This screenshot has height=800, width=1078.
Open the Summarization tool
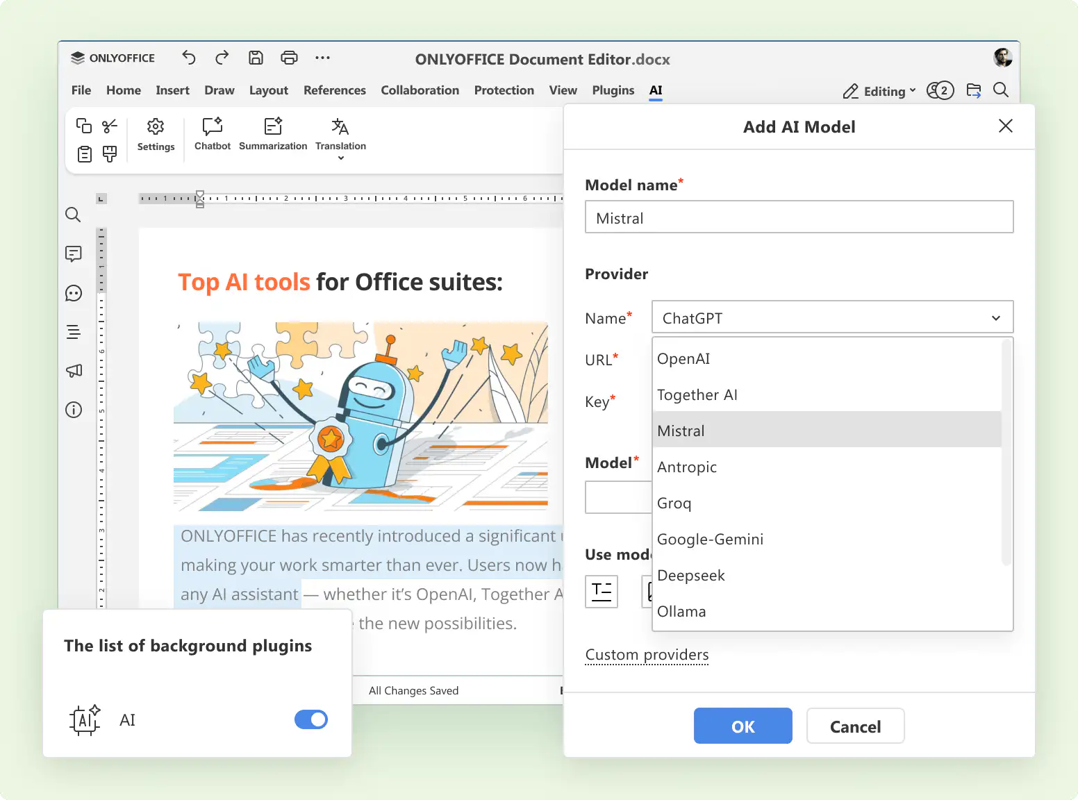[x=272, y=134]
